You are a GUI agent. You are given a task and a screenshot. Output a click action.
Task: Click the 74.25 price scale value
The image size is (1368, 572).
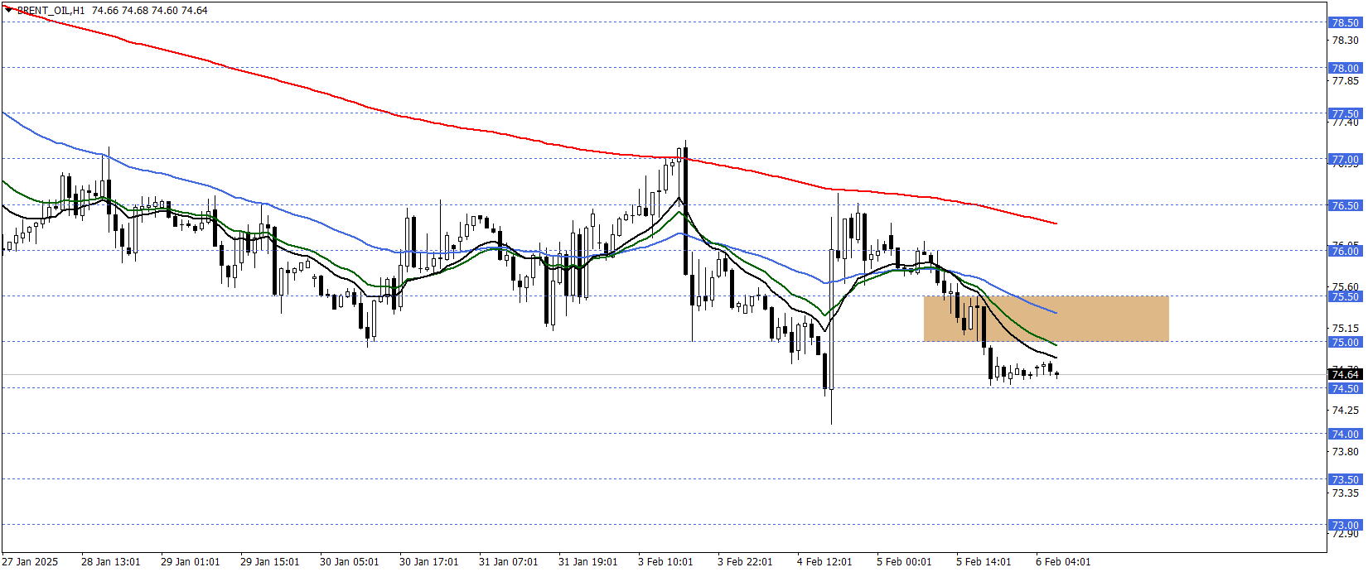pos(1345,410)
